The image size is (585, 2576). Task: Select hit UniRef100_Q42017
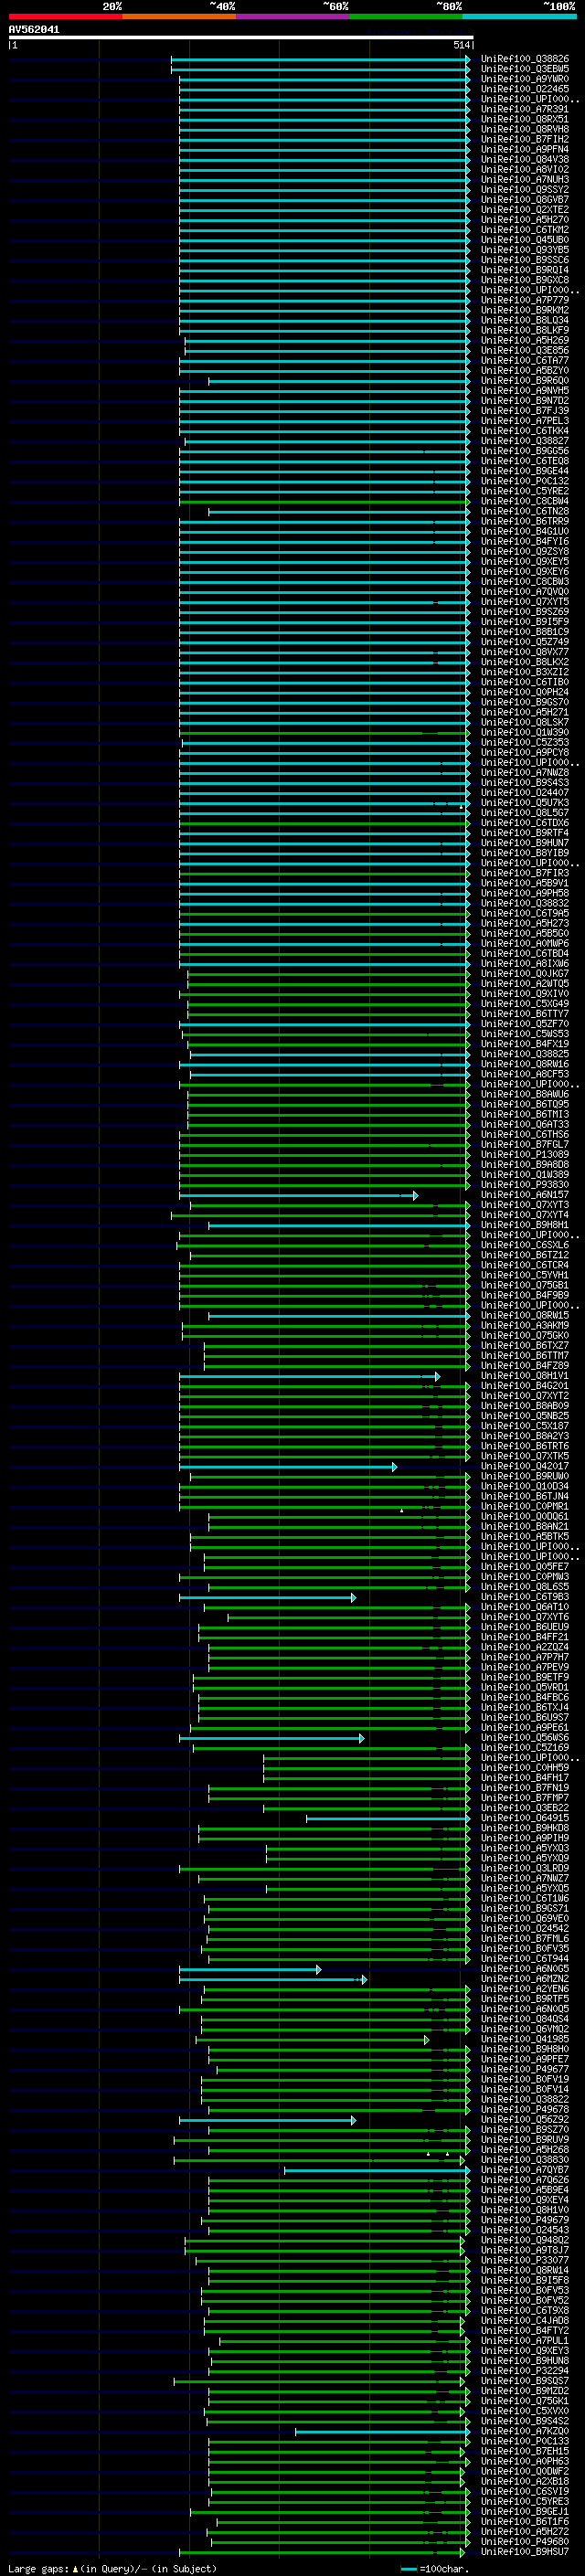click(524, 1466)
